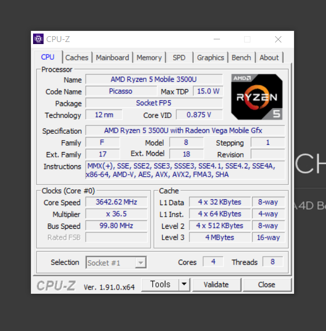The height and width of the screenshot is (331, 326).
Task: Click the AMD Ryzen 5 logo badge
Action: (x=257, y=97)
